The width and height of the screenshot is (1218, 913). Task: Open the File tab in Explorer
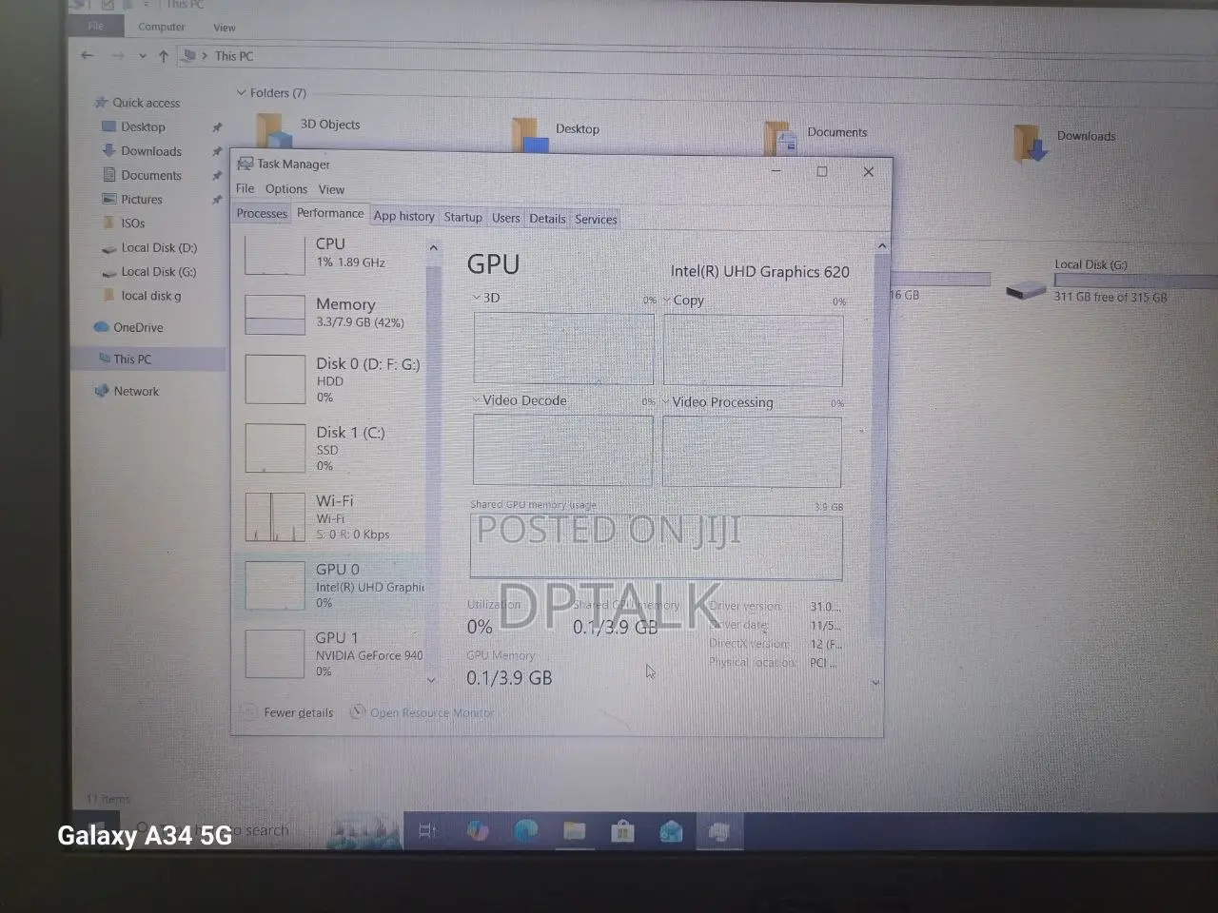pos(96,26)
